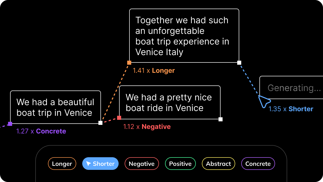
Task: Click cursor icon inside Shorter pill
Action: coord(88,164)
